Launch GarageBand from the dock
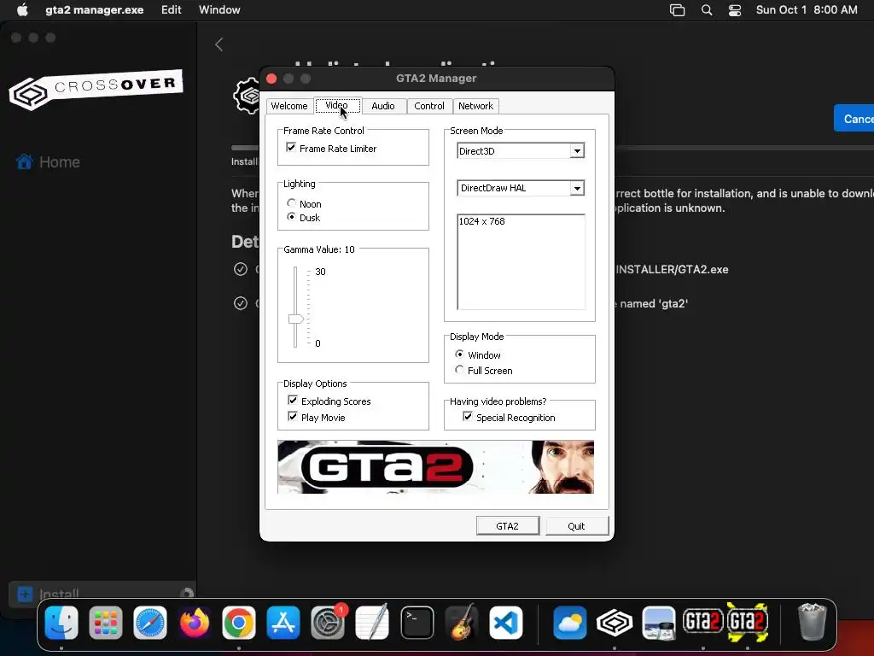 [x=462, y=623]
